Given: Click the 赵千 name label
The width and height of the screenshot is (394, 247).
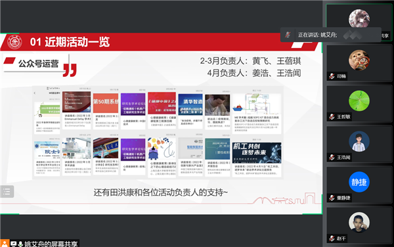Looking at the screenshot, I should click(341, 238).
